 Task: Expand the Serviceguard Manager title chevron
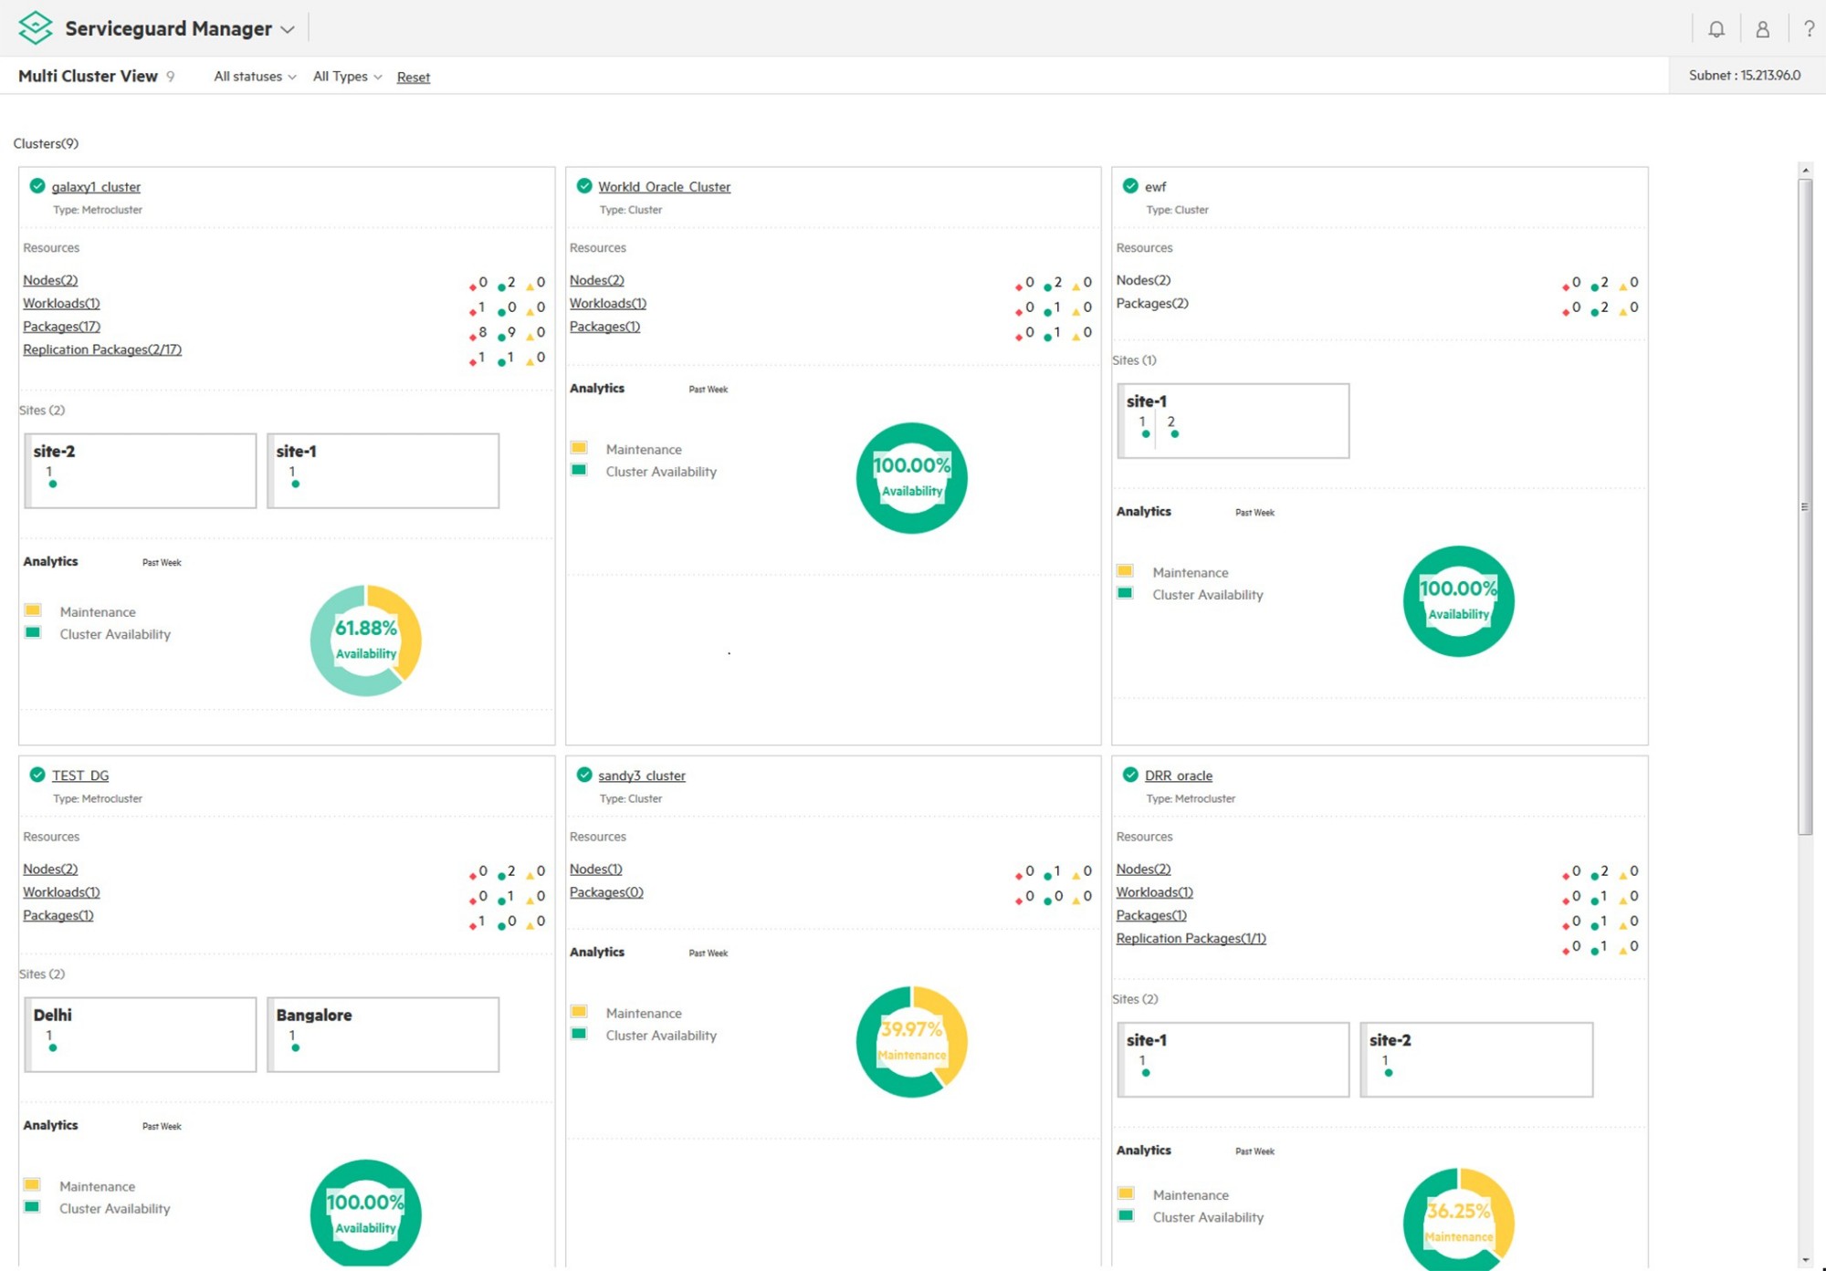(288, 28)
